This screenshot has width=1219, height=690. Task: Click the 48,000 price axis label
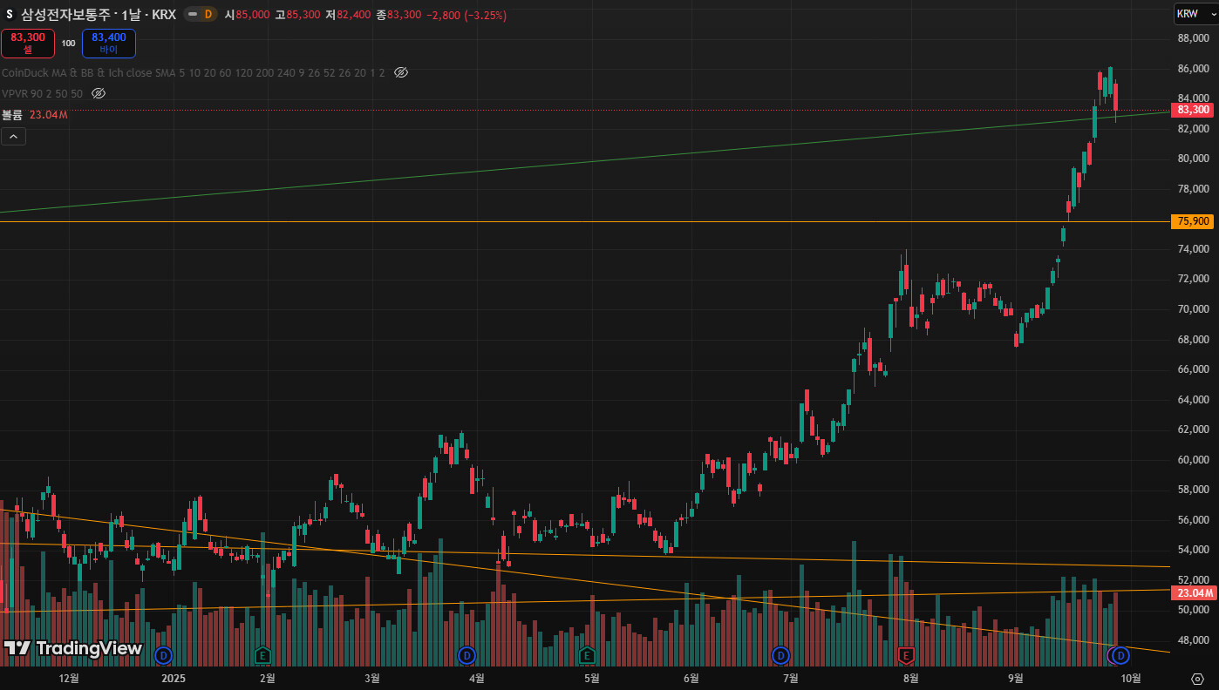click(1193, 640)
